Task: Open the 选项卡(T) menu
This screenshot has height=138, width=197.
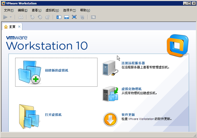Action: tap(69, 10)
